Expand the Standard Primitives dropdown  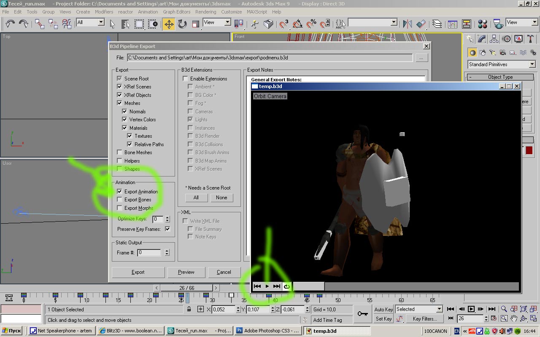pyautogui.click(x=532, y=64)
